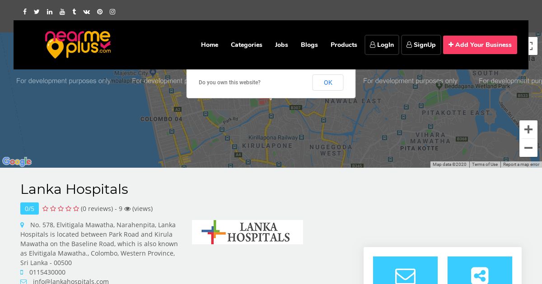Dismiss the dialog with OK
This screenshot has width=542, height=284.
pos(328,82)
